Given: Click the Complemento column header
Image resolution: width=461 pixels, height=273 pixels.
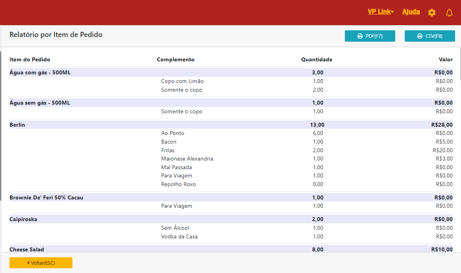Looking at the screenshot, I should click(176, 60).
